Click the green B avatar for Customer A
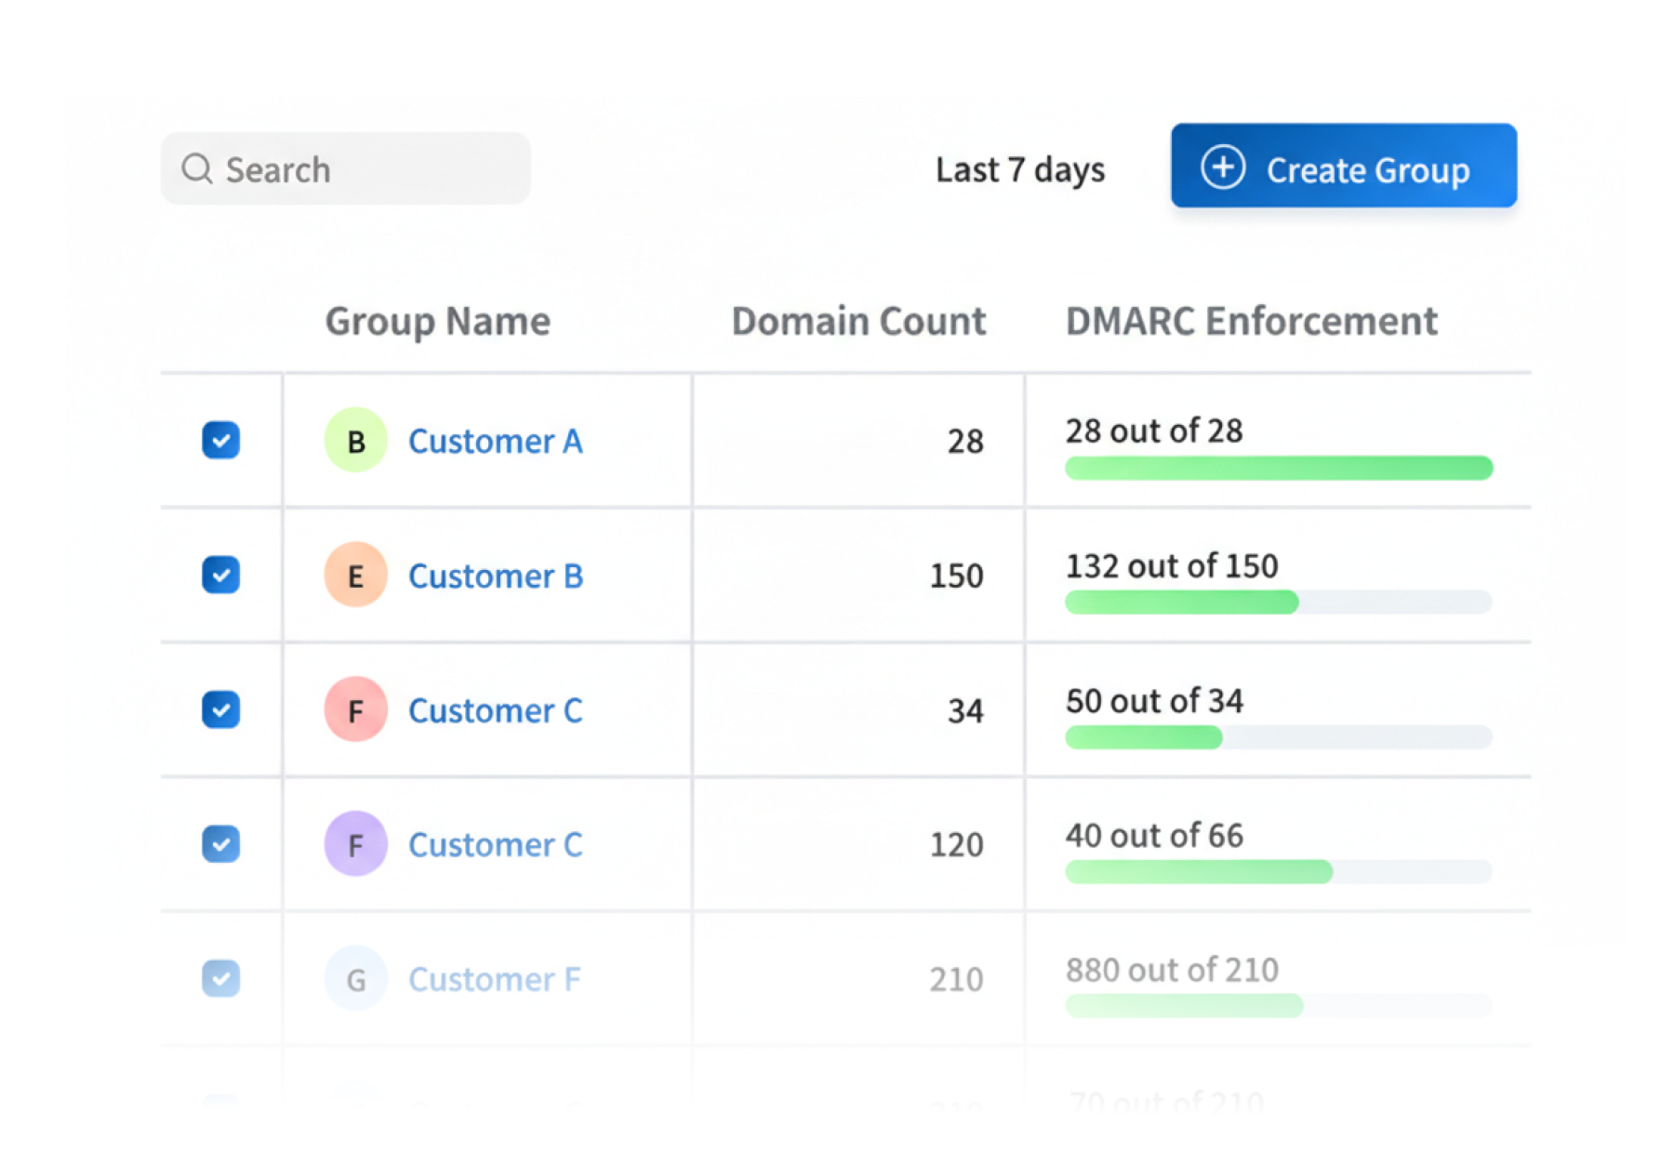Image resolution: width=1674 pixels, height=1153 pixels. tap(355, 440)
